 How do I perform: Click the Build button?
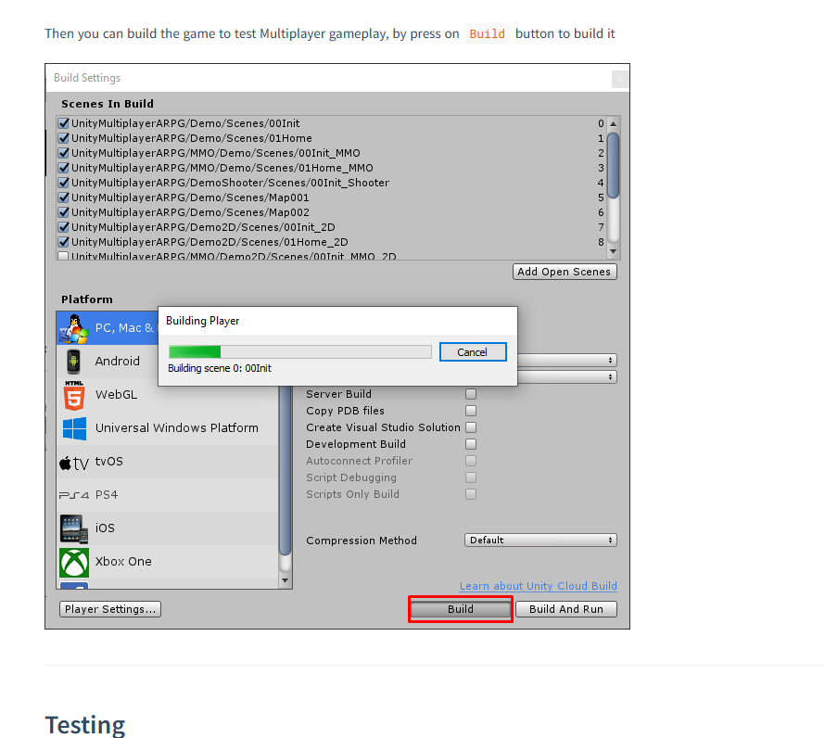tap(461, 609)
